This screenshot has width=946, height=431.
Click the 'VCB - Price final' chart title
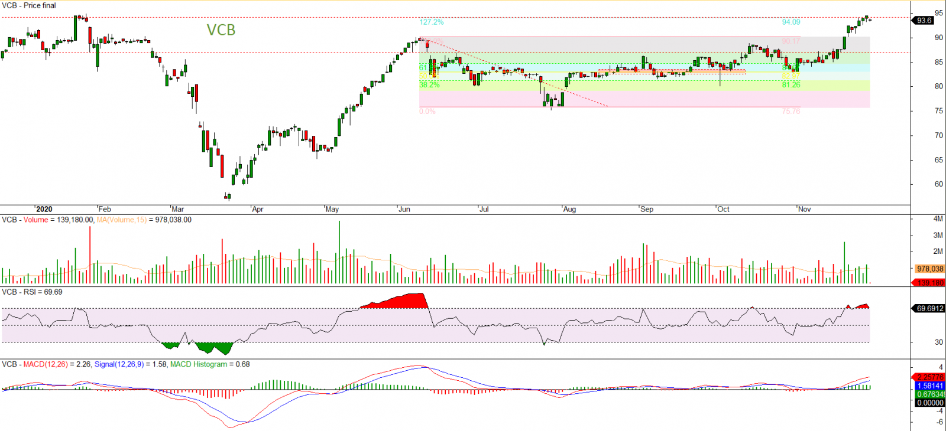[x=29, y=5]
